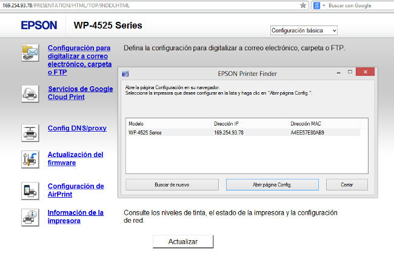Click the Modelo column header
The width and height of the screenshot is (394, 259).
pyautogui.click(x=169, y=124)
